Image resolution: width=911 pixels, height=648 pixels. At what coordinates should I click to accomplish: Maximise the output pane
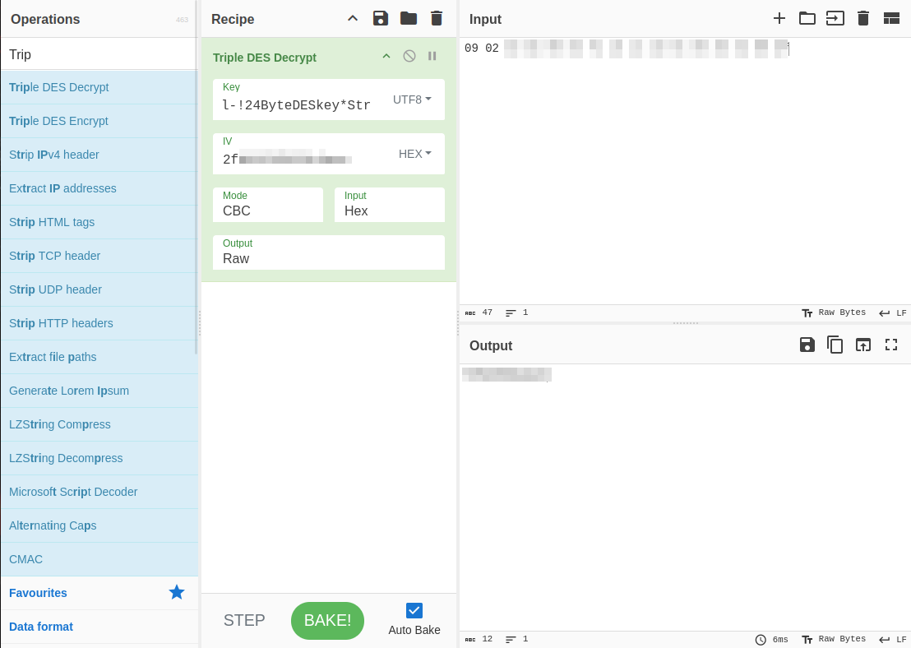(x=891, y=345)
